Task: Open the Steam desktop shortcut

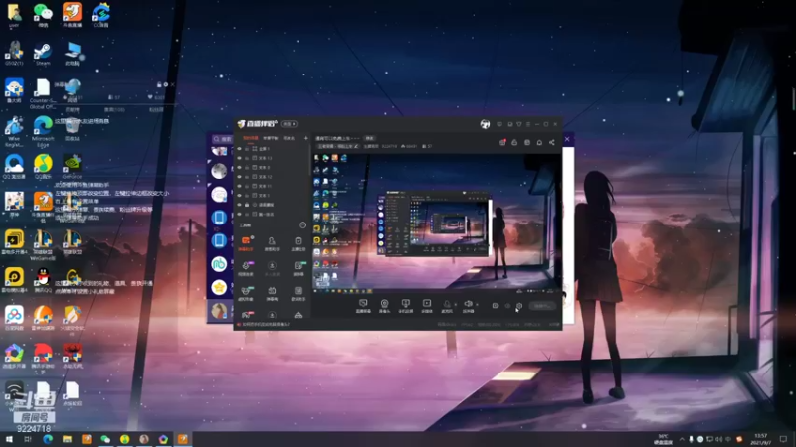Action: (x=43, y=55)
